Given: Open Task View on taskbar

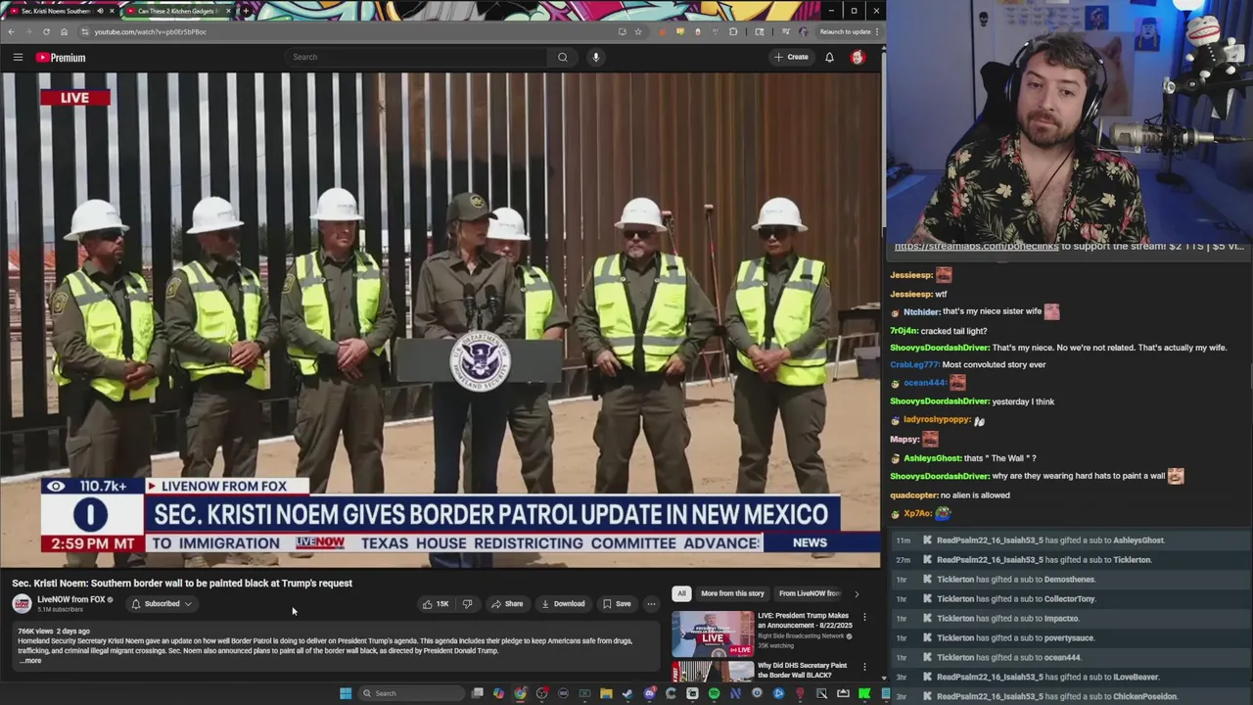Looking at the screenshot, I should [x=477, y=693].
